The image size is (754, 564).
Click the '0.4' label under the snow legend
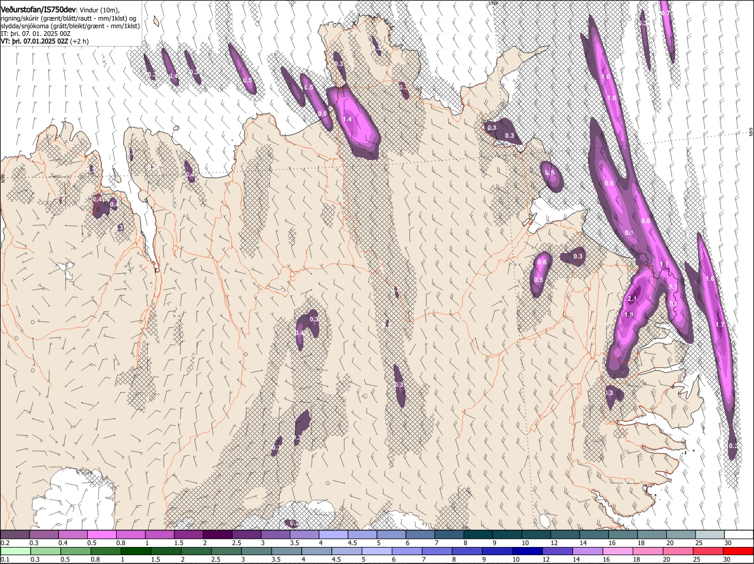63,543
